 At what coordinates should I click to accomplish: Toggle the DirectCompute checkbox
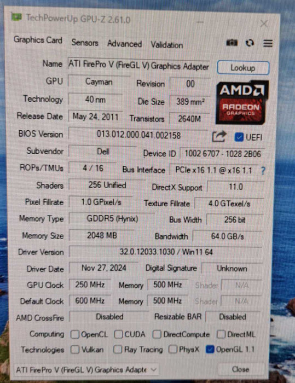click(157, 334)
